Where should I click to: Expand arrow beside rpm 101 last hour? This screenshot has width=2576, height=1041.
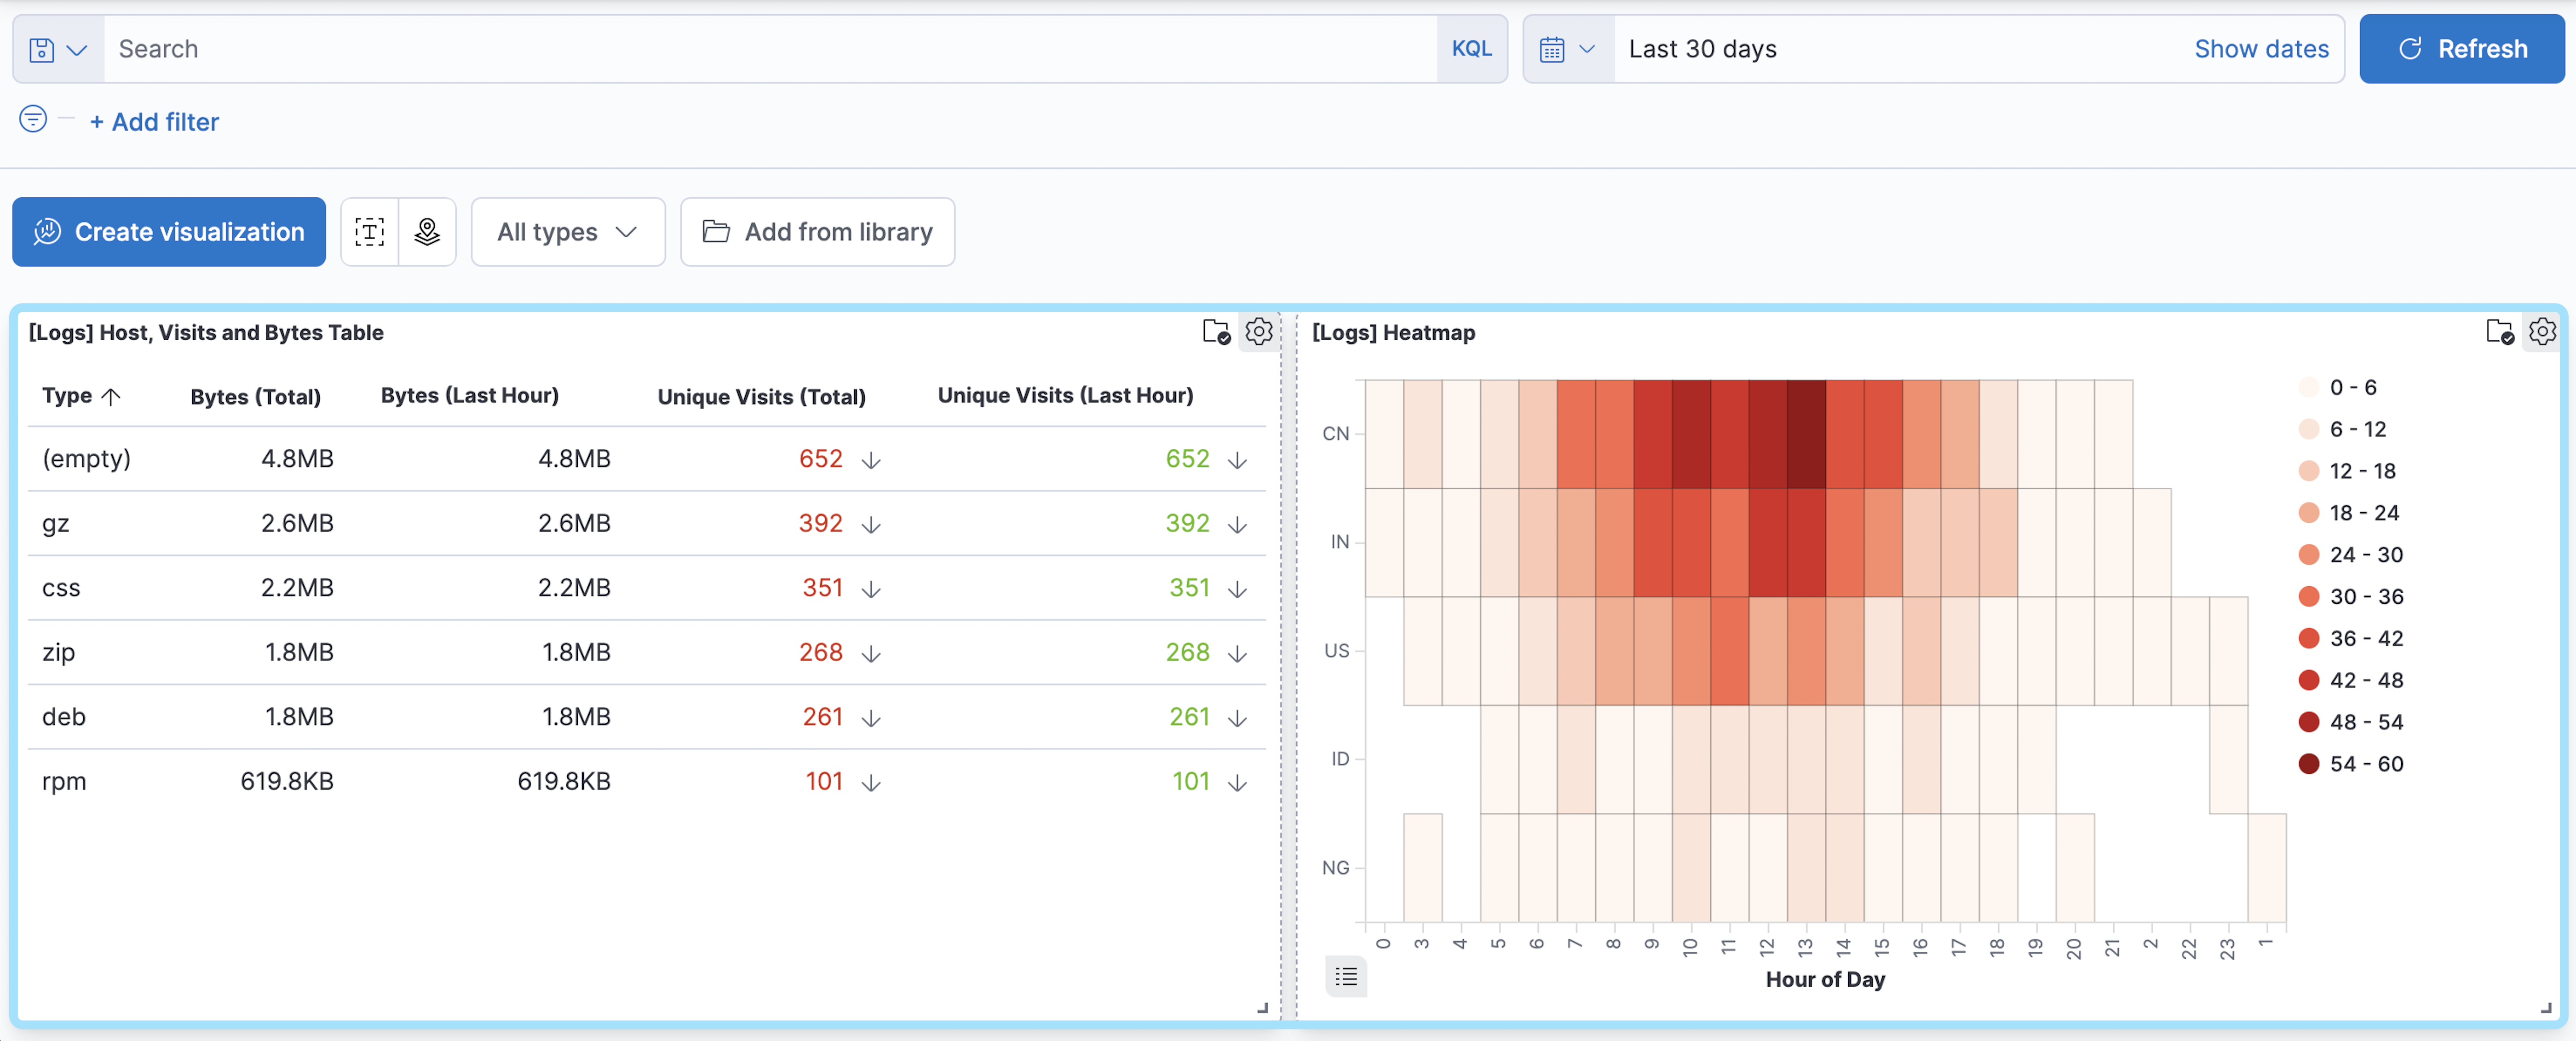point(1237,783)
